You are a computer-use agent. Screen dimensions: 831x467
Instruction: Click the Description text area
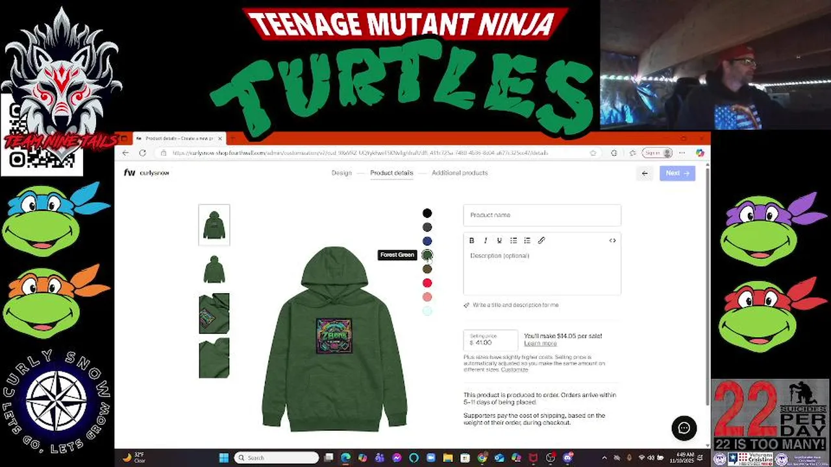pos(542,272)
